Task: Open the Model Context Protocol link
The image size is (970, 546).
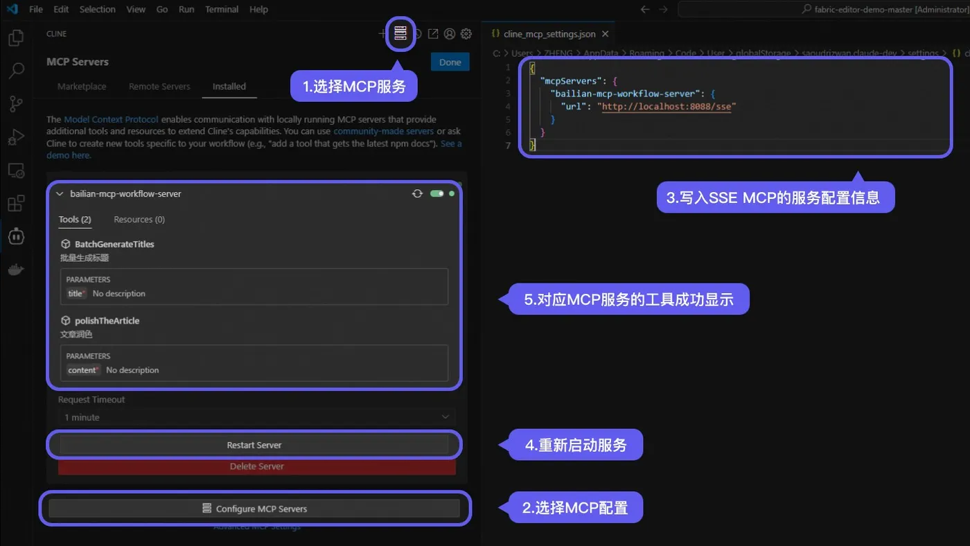Action: pos(112,119)
